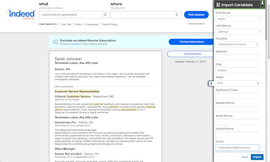The width and height of the screenshot is (270, 162).
Task: Click the magnifier icon in the what field
Action: pos(105,15)
